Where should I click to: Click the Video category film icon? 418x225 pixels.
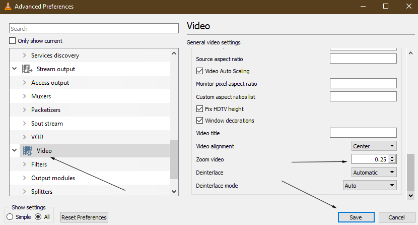point(27,151)
